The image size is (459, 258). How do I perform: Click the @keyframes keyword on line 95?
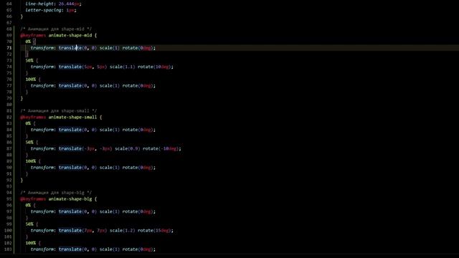pos(33,199)
